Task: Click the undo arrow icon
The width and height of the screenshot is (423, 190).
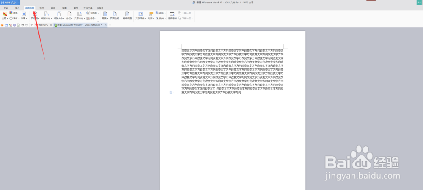Action: pyautogui.click(x=23, y=25)
